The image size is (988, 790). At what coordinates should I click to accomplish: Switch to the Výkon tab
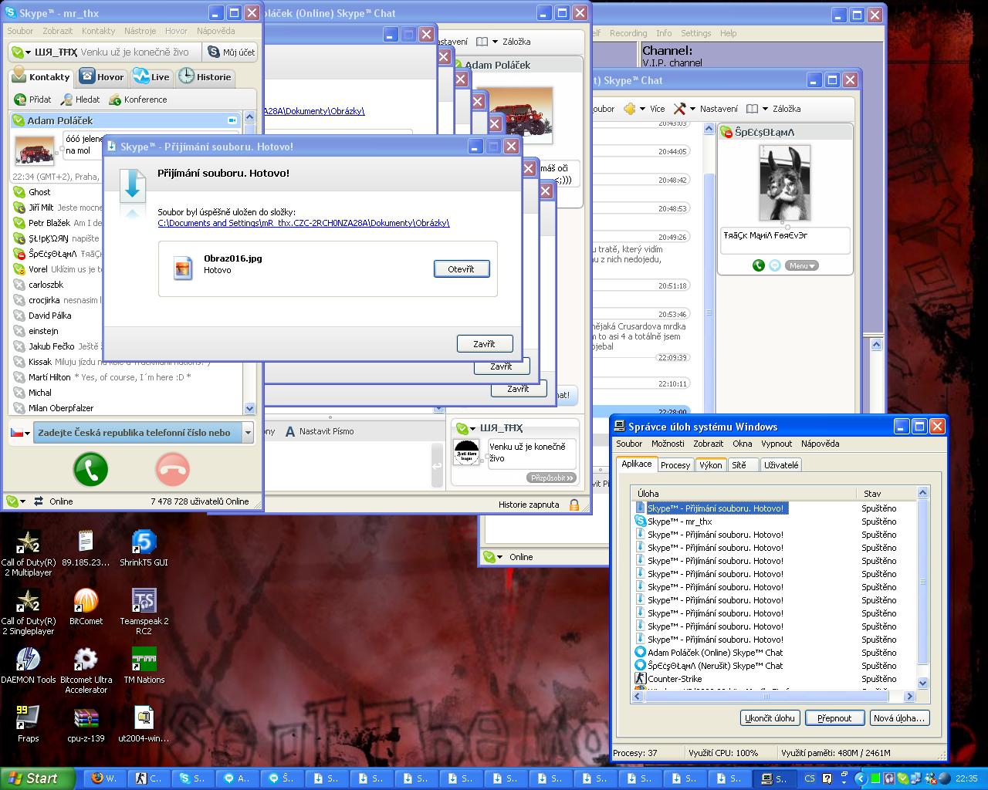click(710, 465)
